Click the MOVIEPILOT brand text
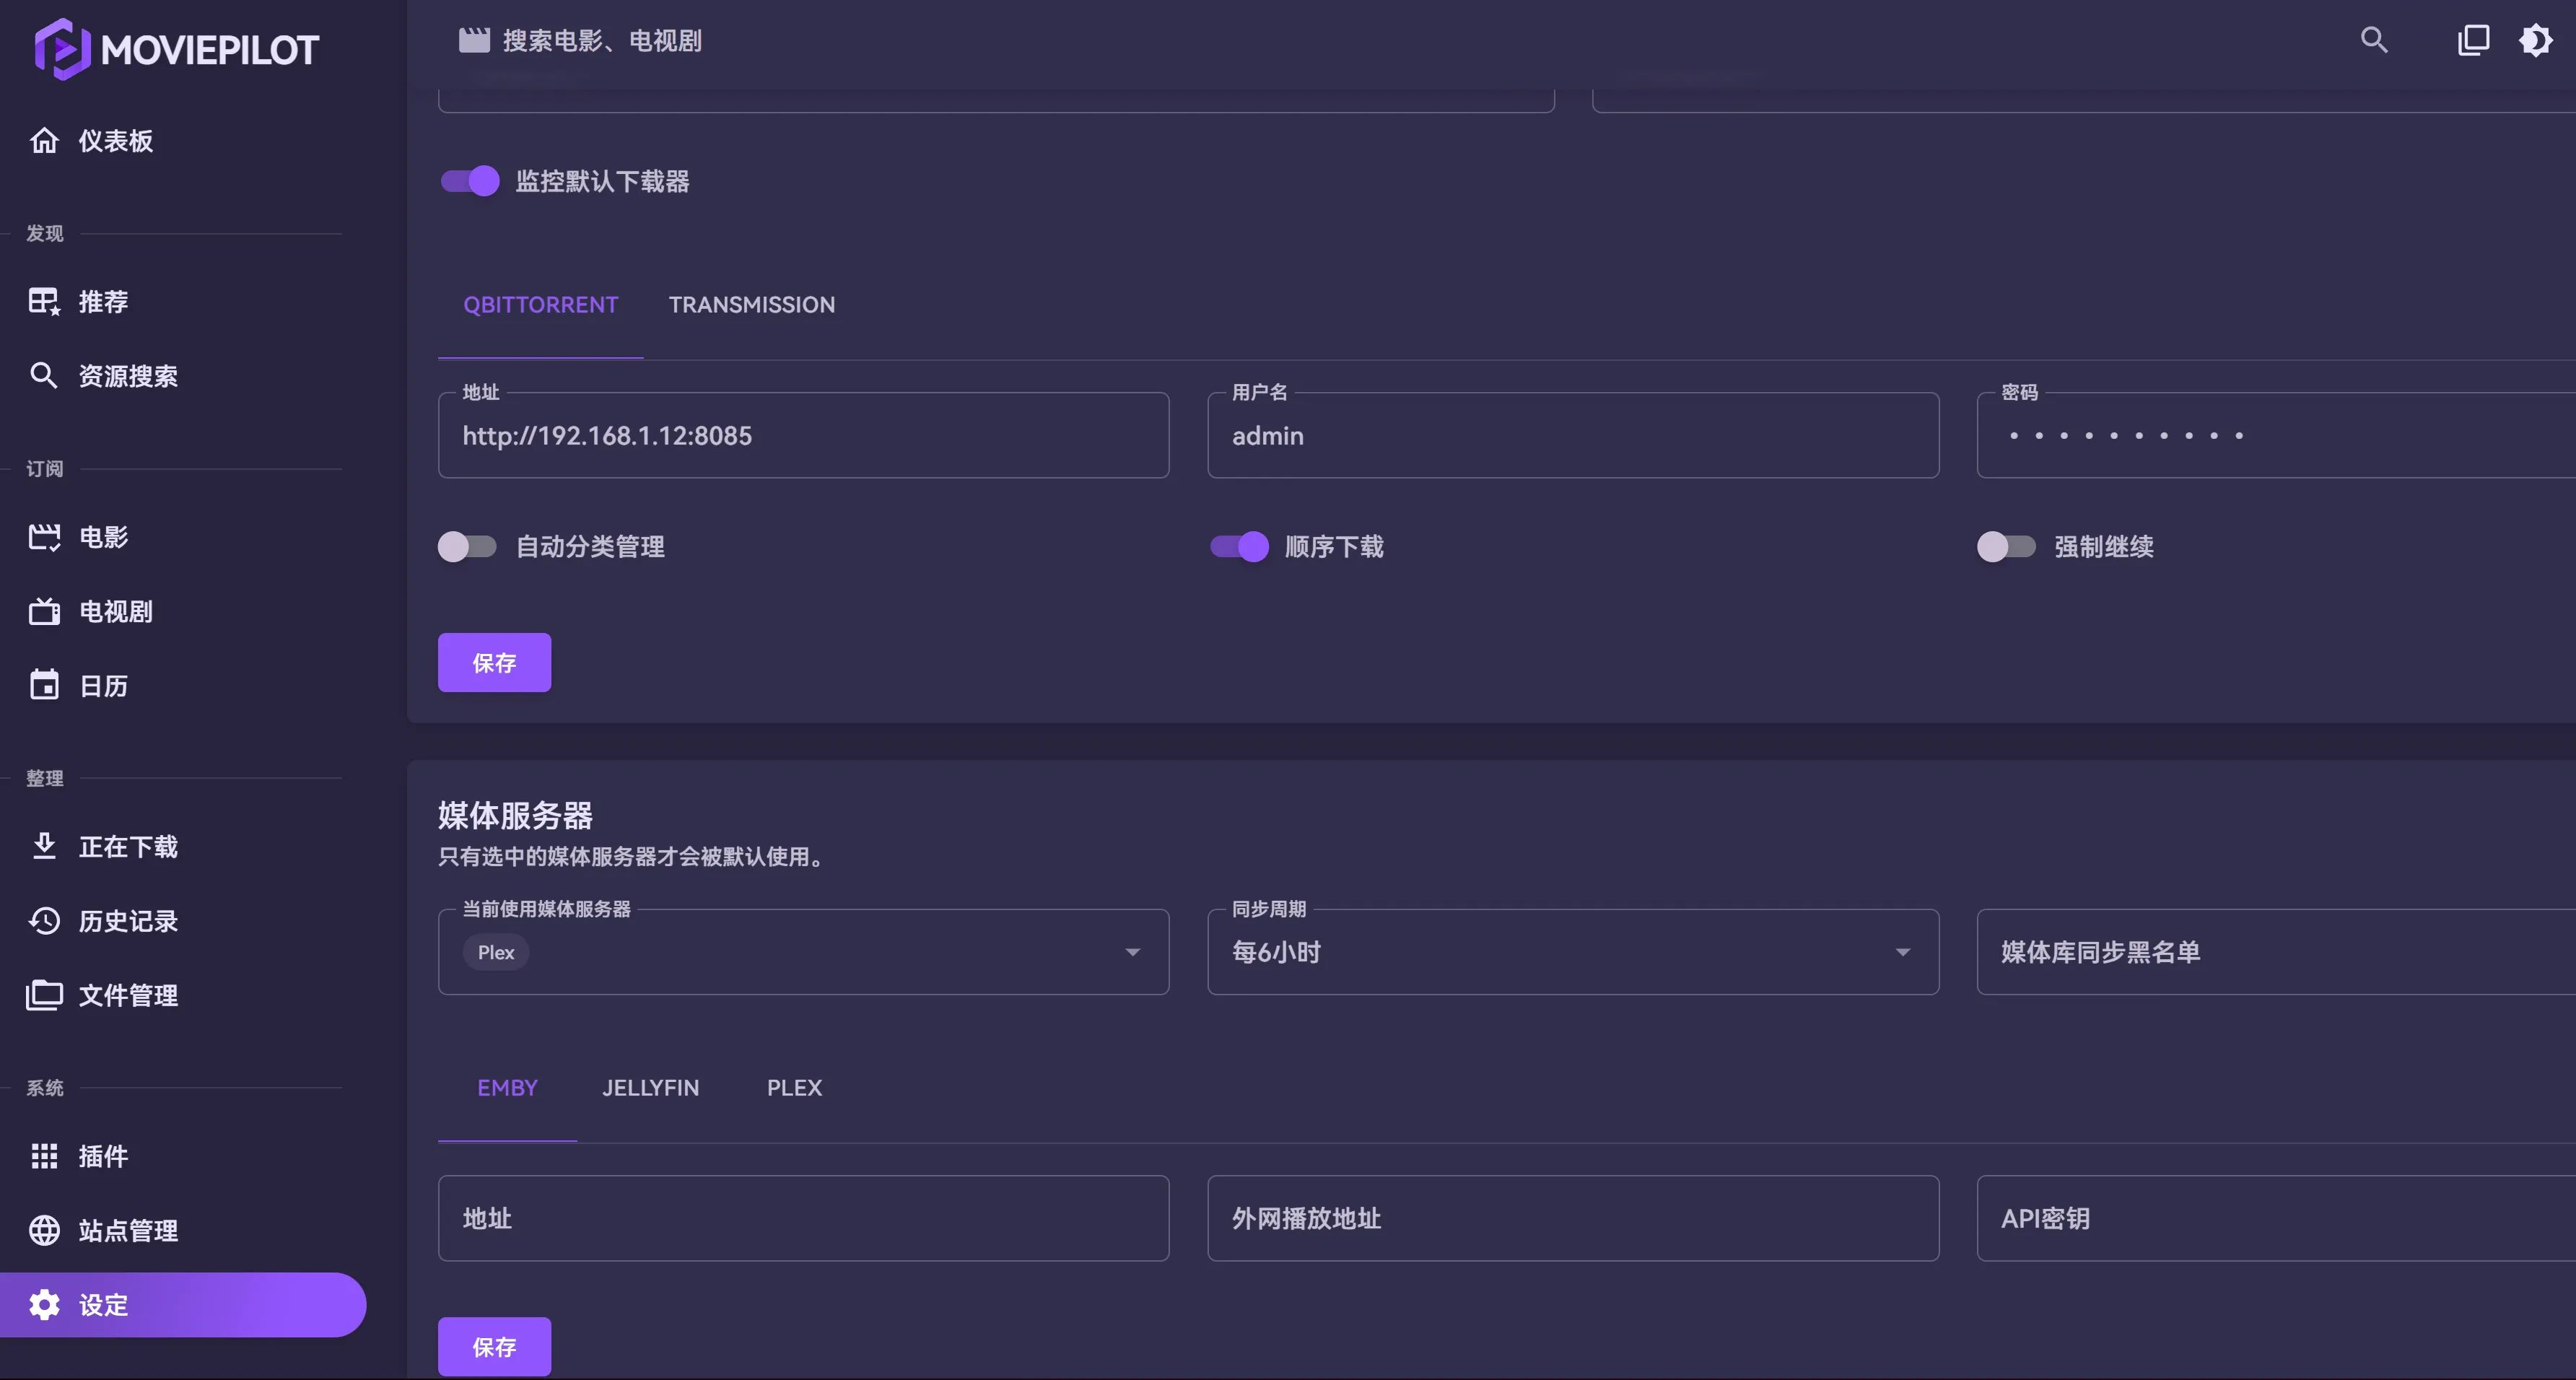 point(210,50)
